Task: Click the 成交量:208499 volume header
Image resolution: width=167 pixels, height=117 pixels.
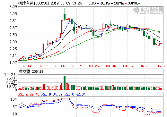Action: [x=31, y=71]
